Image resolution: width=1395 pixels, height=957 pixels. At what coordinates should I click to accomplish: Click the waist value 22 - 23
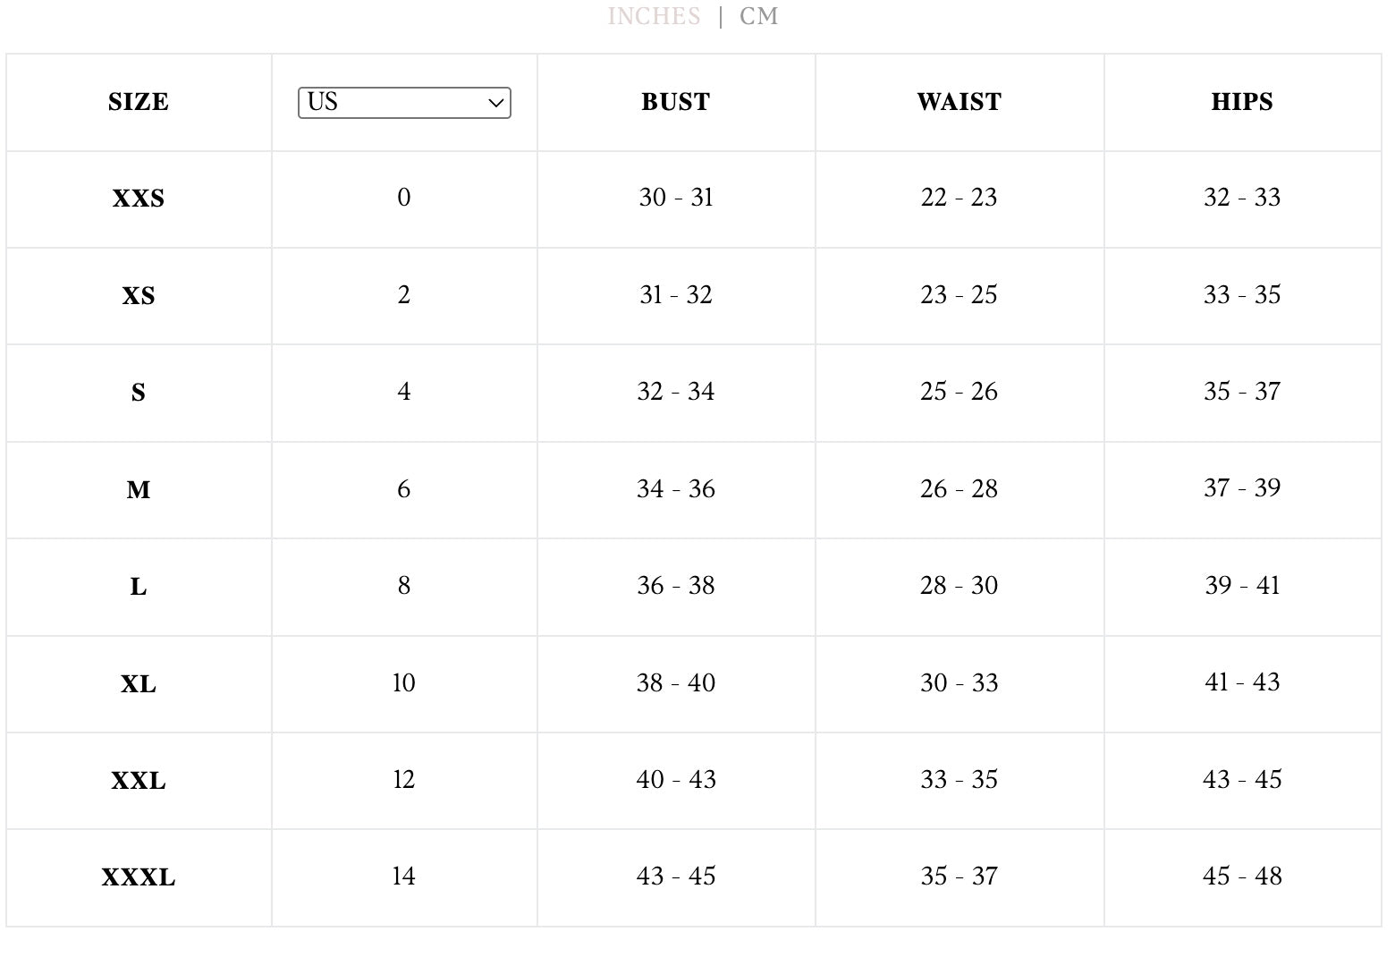point(959,198)
